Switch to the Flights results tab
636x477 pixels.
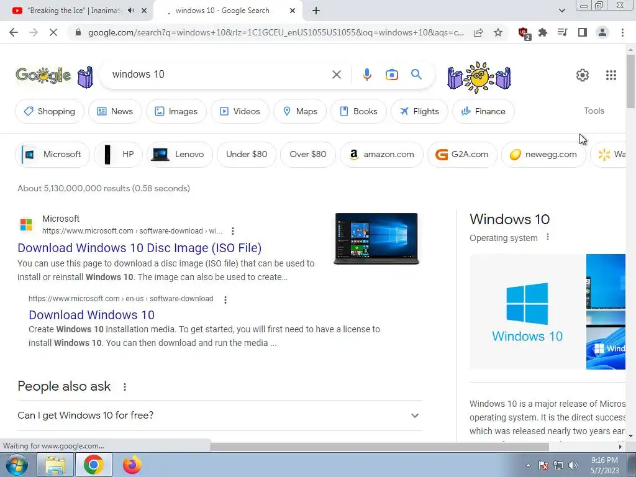coord(419,111)
